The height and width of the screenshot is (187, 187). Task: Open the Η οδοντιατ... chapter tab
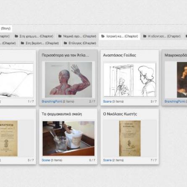point(162,36)
